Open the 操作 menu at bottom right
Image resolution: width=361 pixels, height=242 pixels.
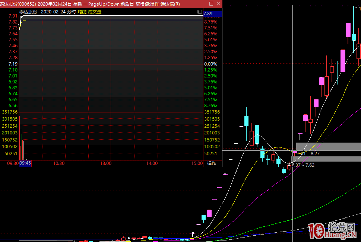[212, 163]
